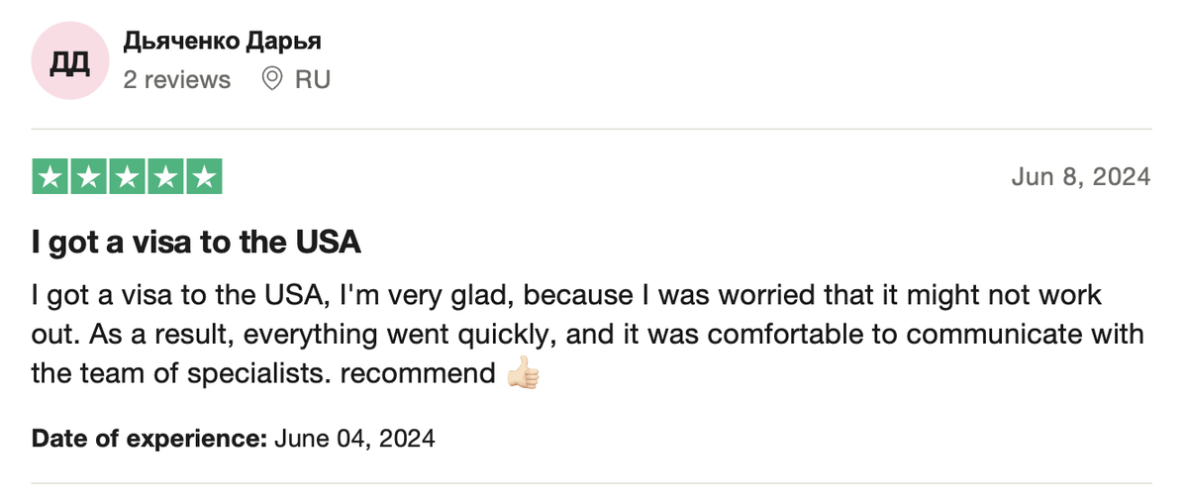Click the fifth green rating star
This screenshot has height=502, width=1187.
(x=204, y=176)
